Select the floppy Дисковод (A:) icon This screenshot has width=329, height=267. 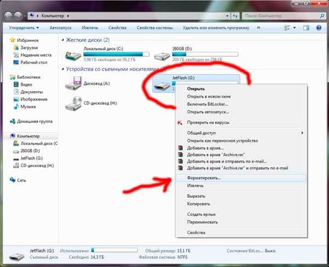click(73, 84)
